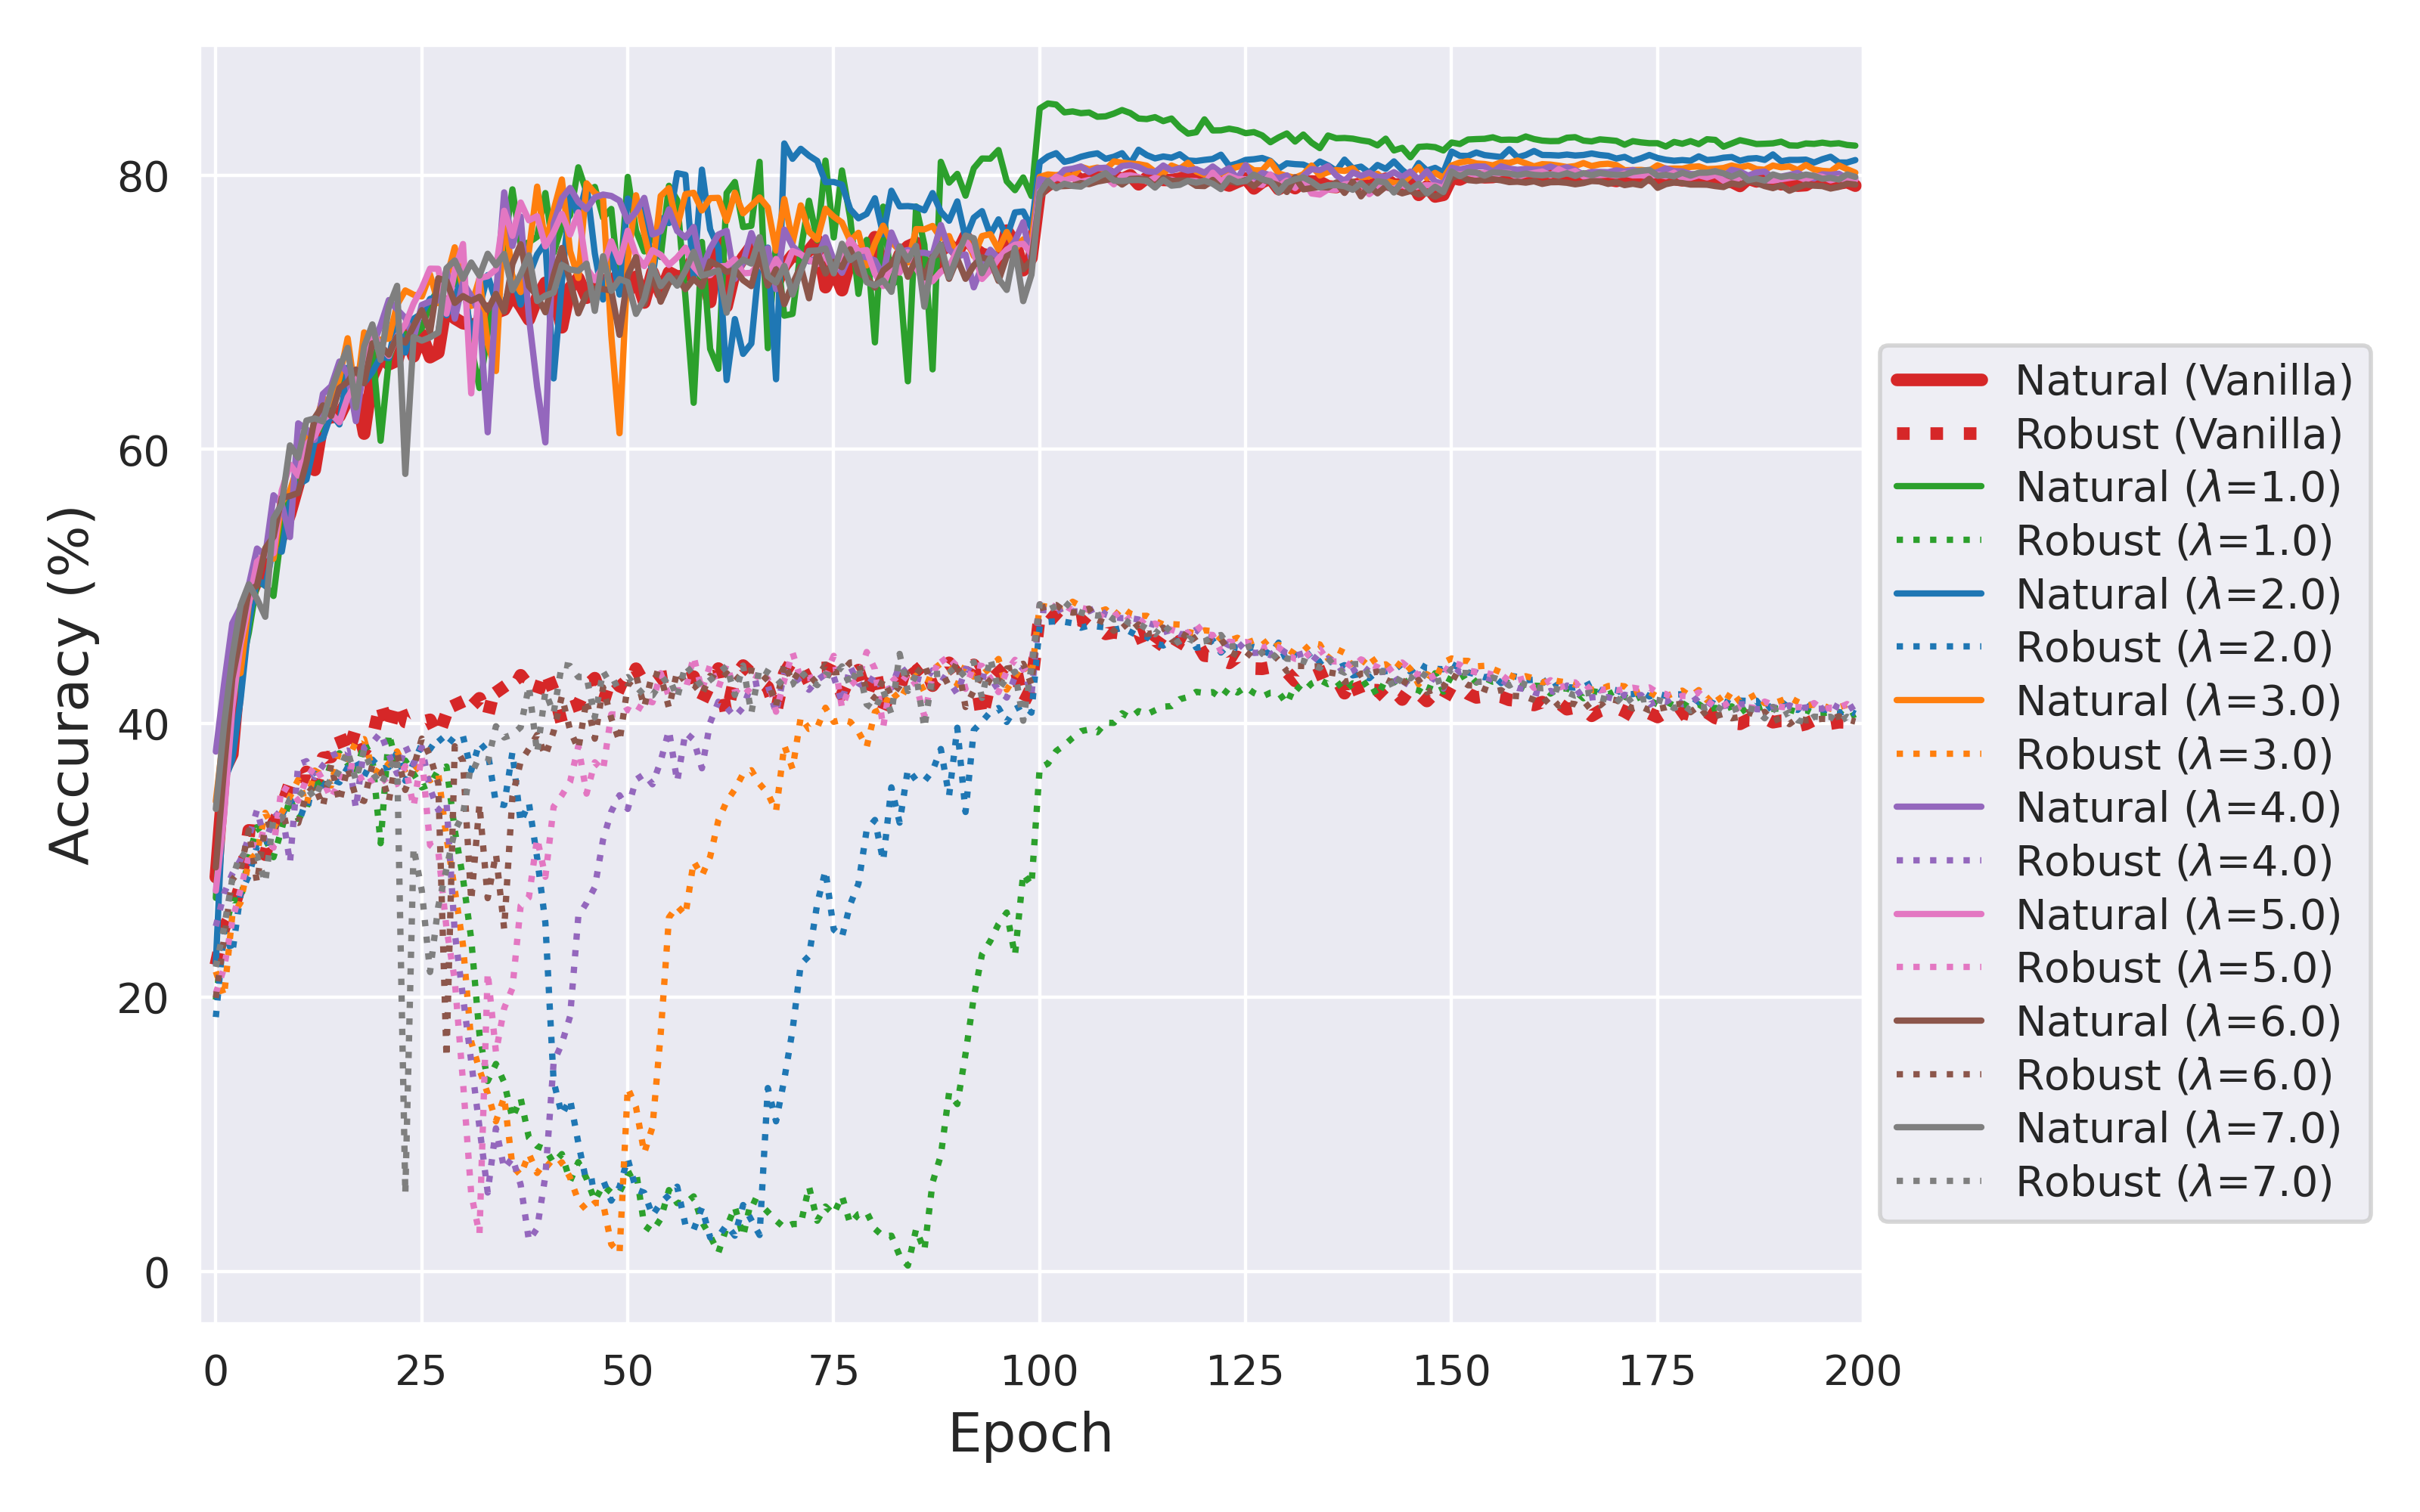Click the 100 tick on the x-axis
This screenshot has width=2420, height=1512.
tap(1039, 1371)
